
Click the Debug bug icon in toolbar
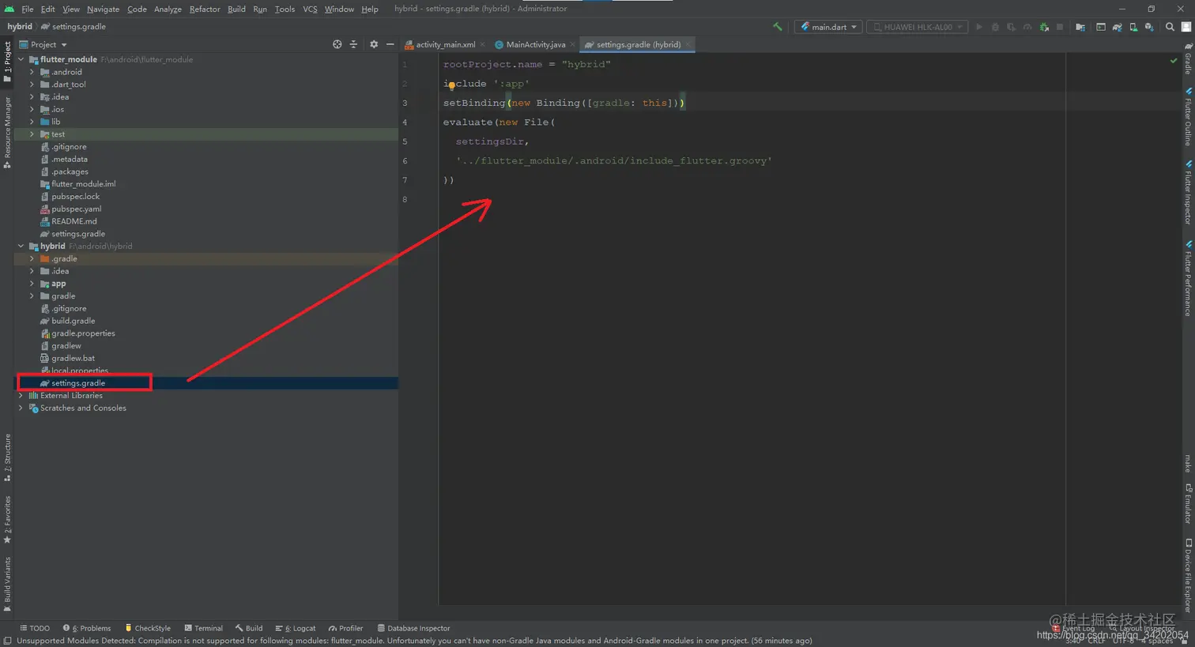click(995, 27)
